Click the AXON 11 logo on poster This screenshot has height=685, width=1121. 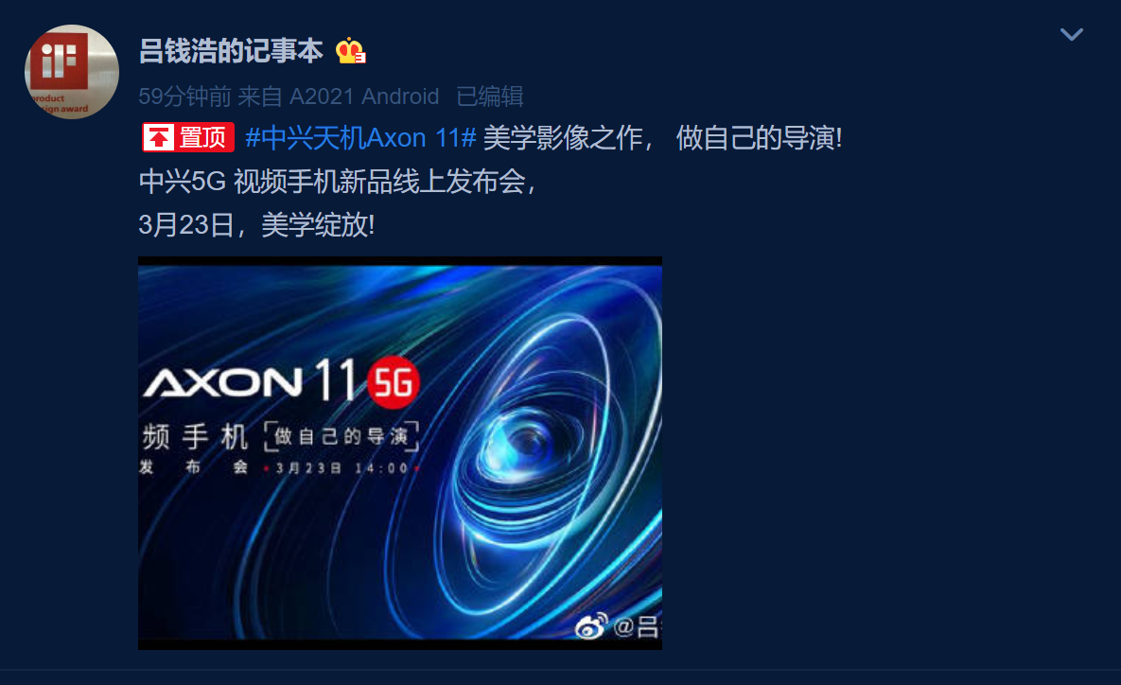251,381
